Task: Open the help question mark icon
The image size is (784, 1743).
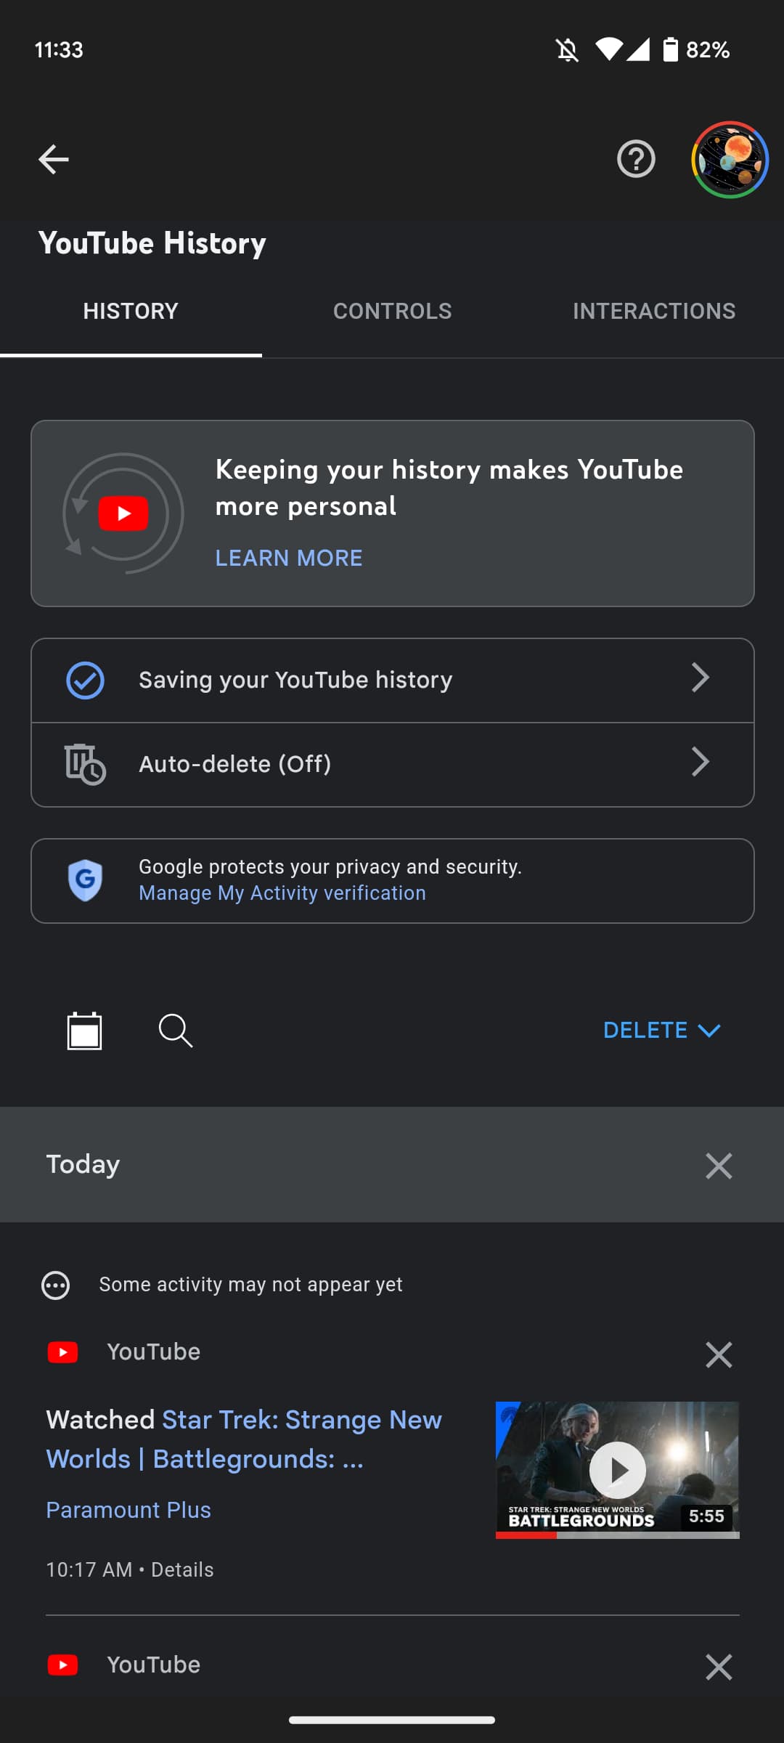Action: coord(636,160)
